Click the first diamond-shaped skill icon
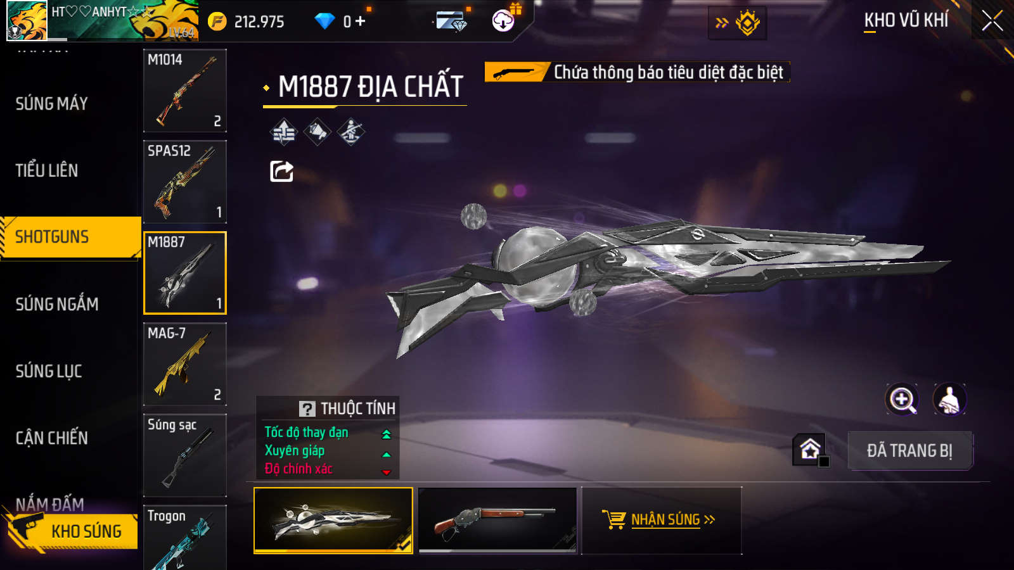Image resolution: width=1014 pixels, height=570 pixels. (283, 132)
